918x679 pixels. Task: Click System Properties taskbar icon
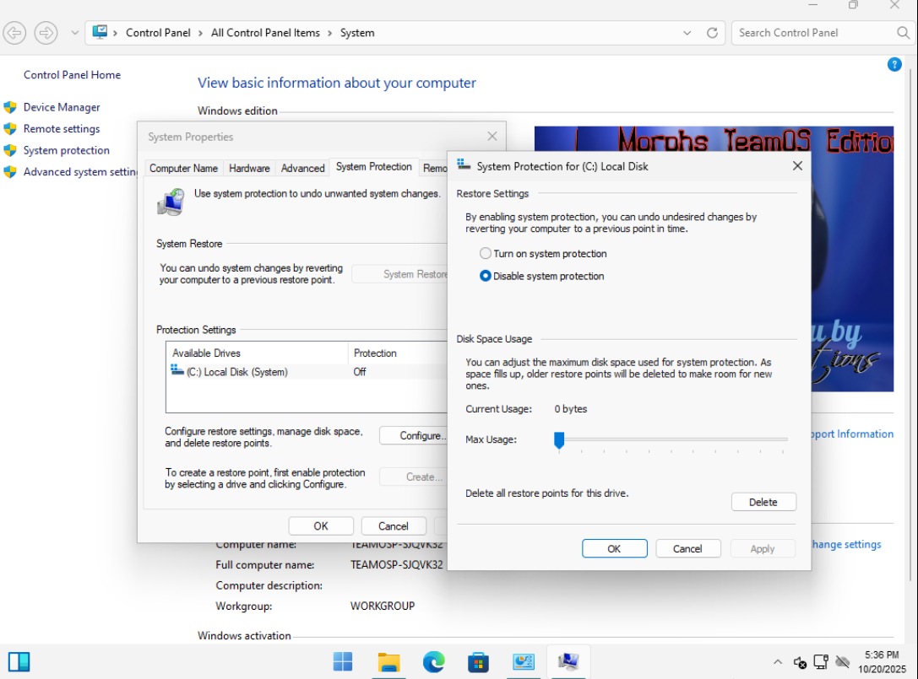coord(568,661)
